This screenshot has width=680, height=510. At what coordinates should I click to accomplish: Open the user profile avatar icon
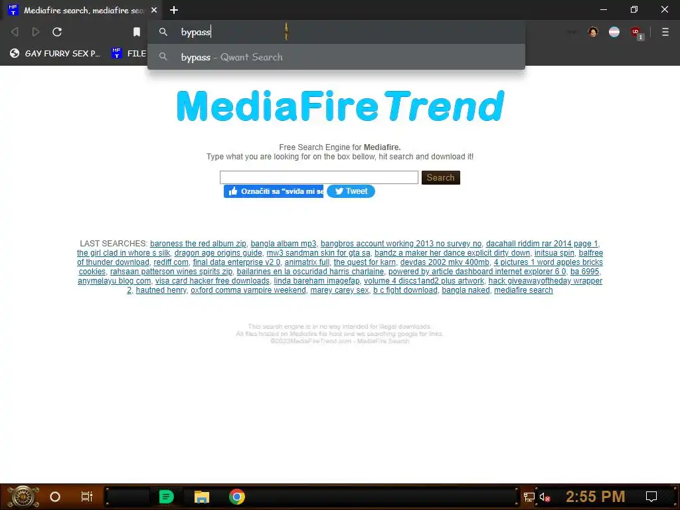pyautogui.click(x=593, y=32)
